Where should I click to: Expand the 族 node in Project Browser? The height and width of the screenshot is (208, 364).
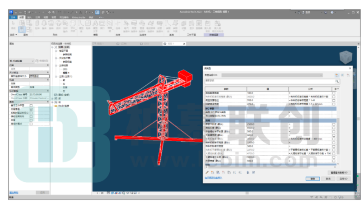pyautogui.click(x=52, y=98)
